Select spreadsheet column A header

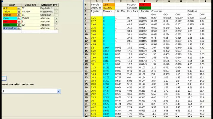(96, 1)
